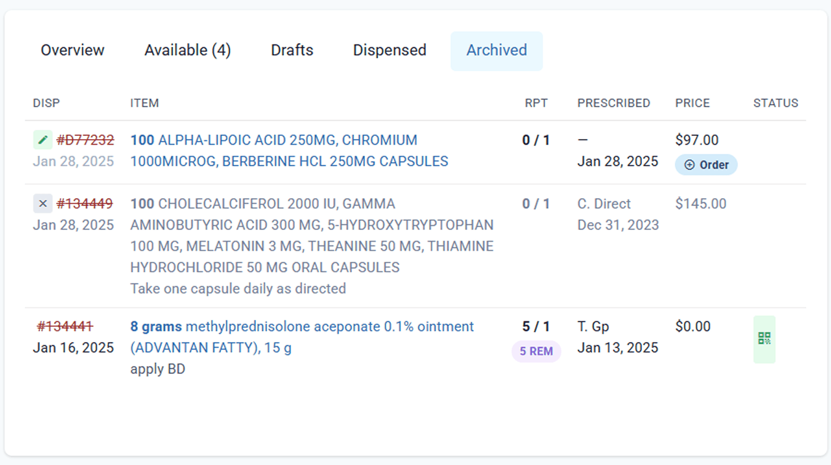Select the Dispensed tab
Screen dimensions: 831x465
coord(390,50)
